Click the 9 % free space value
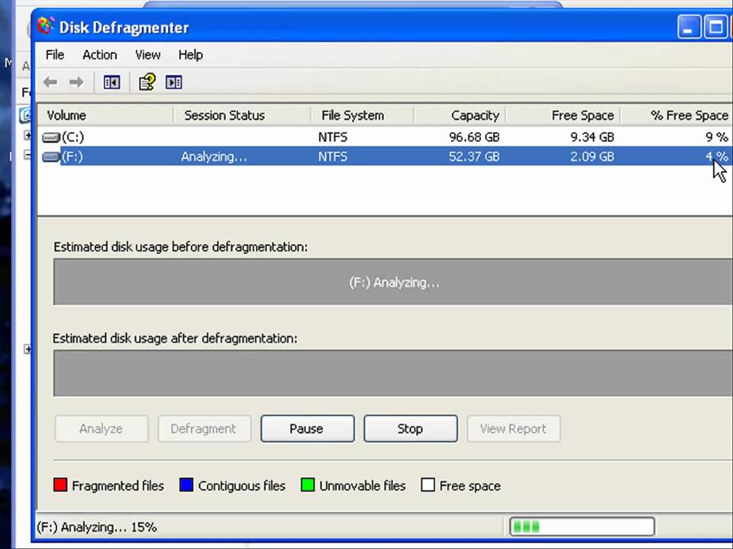The image size is (733, 549). [717, 137]
